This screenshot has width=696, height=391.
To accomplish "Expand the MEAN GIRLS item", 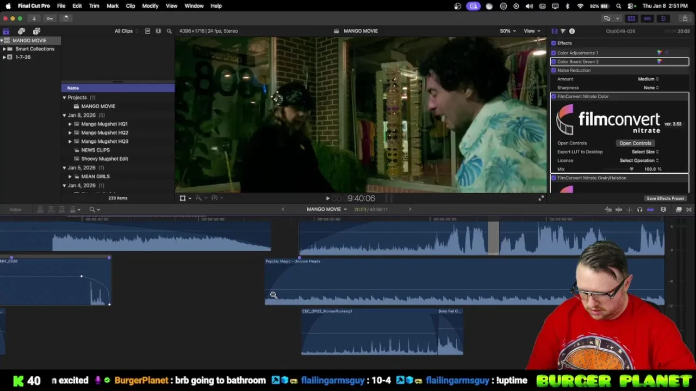I will 70,176.
